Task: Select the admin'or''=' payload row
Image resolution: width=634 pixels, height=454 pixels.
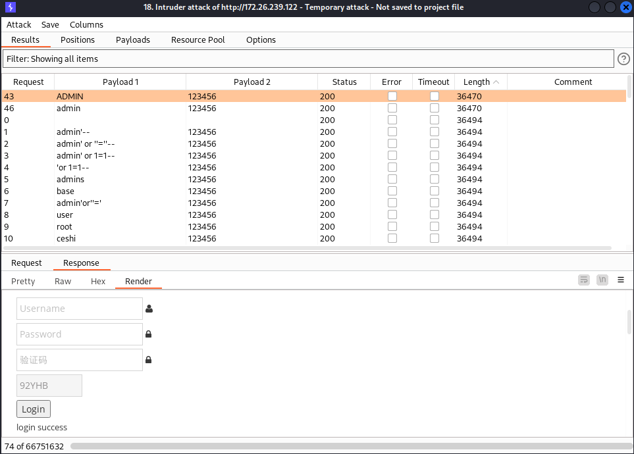Action: [x=314, y=203]
